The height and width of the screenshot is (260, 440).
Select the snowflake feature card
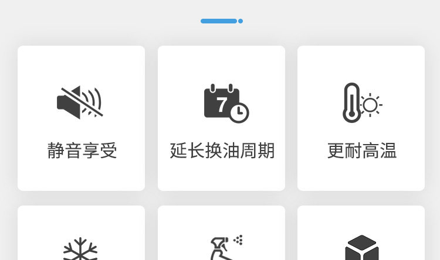(x=82, y=233)
